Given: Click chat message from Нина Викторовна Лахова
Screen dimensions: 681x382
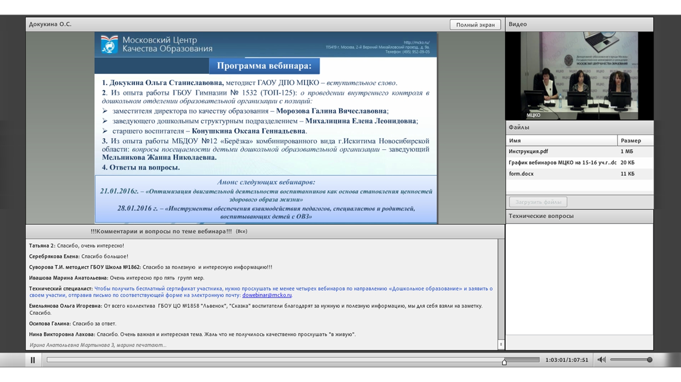Looking at the screenshot, I should (192, 335).
